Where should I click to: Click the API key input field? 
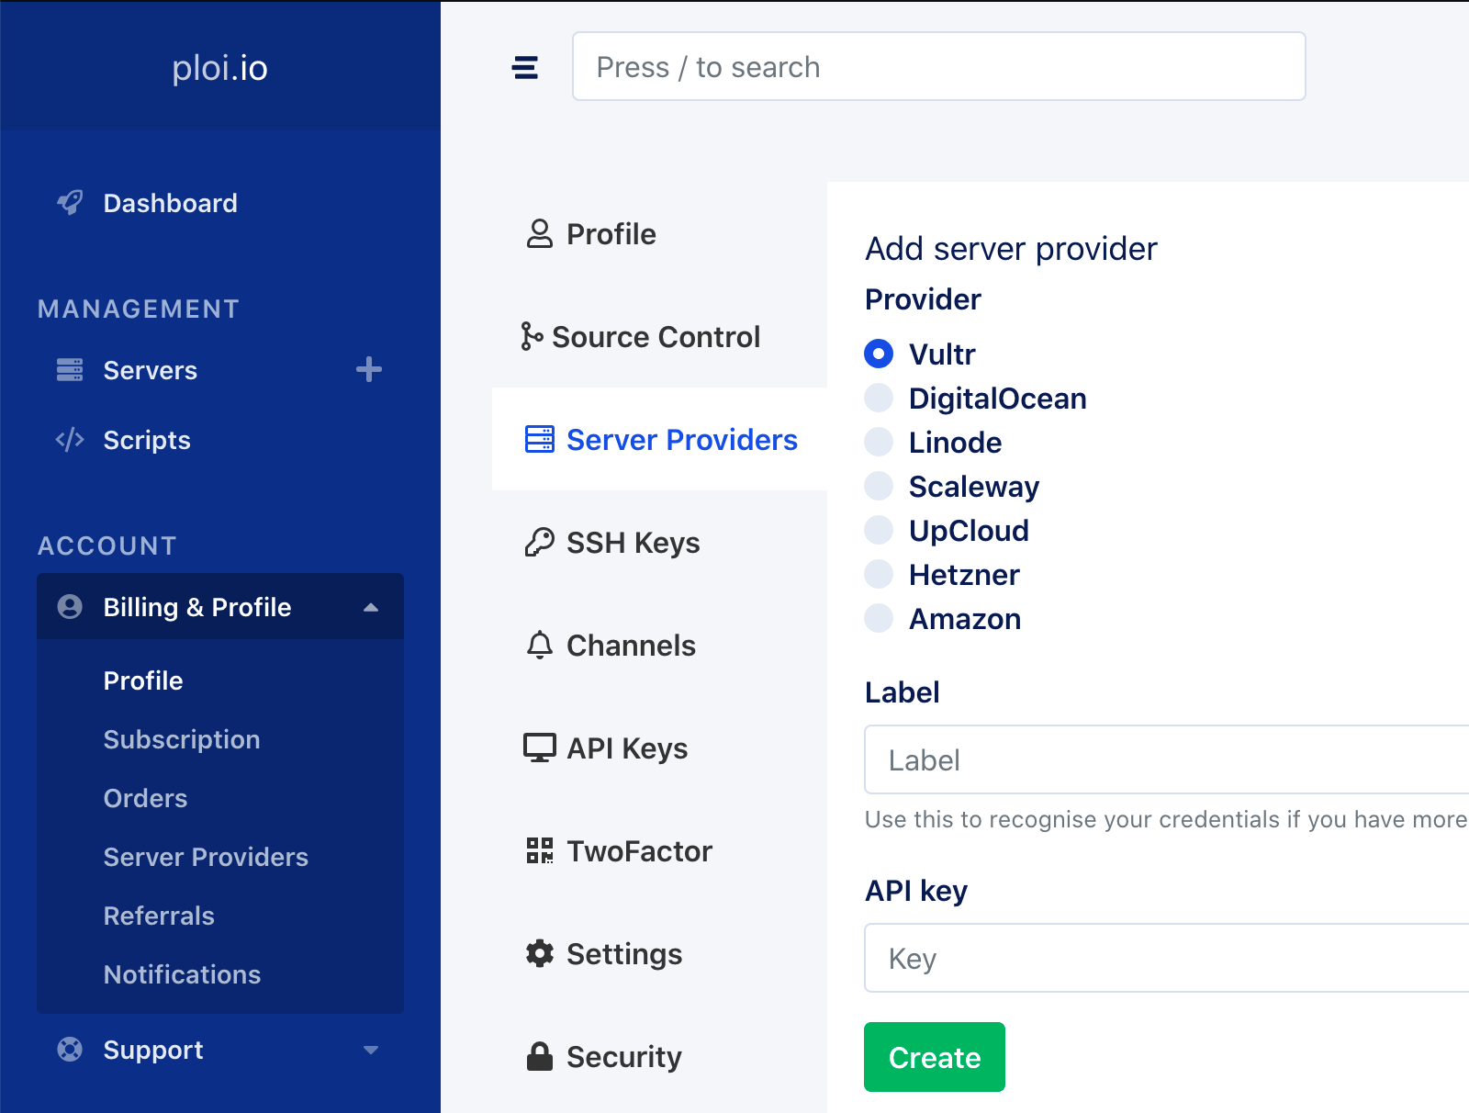[1167, 958]
